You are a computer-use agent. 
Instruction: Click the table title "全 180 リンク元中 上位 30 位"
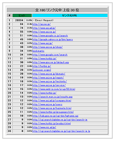(57, 10)
